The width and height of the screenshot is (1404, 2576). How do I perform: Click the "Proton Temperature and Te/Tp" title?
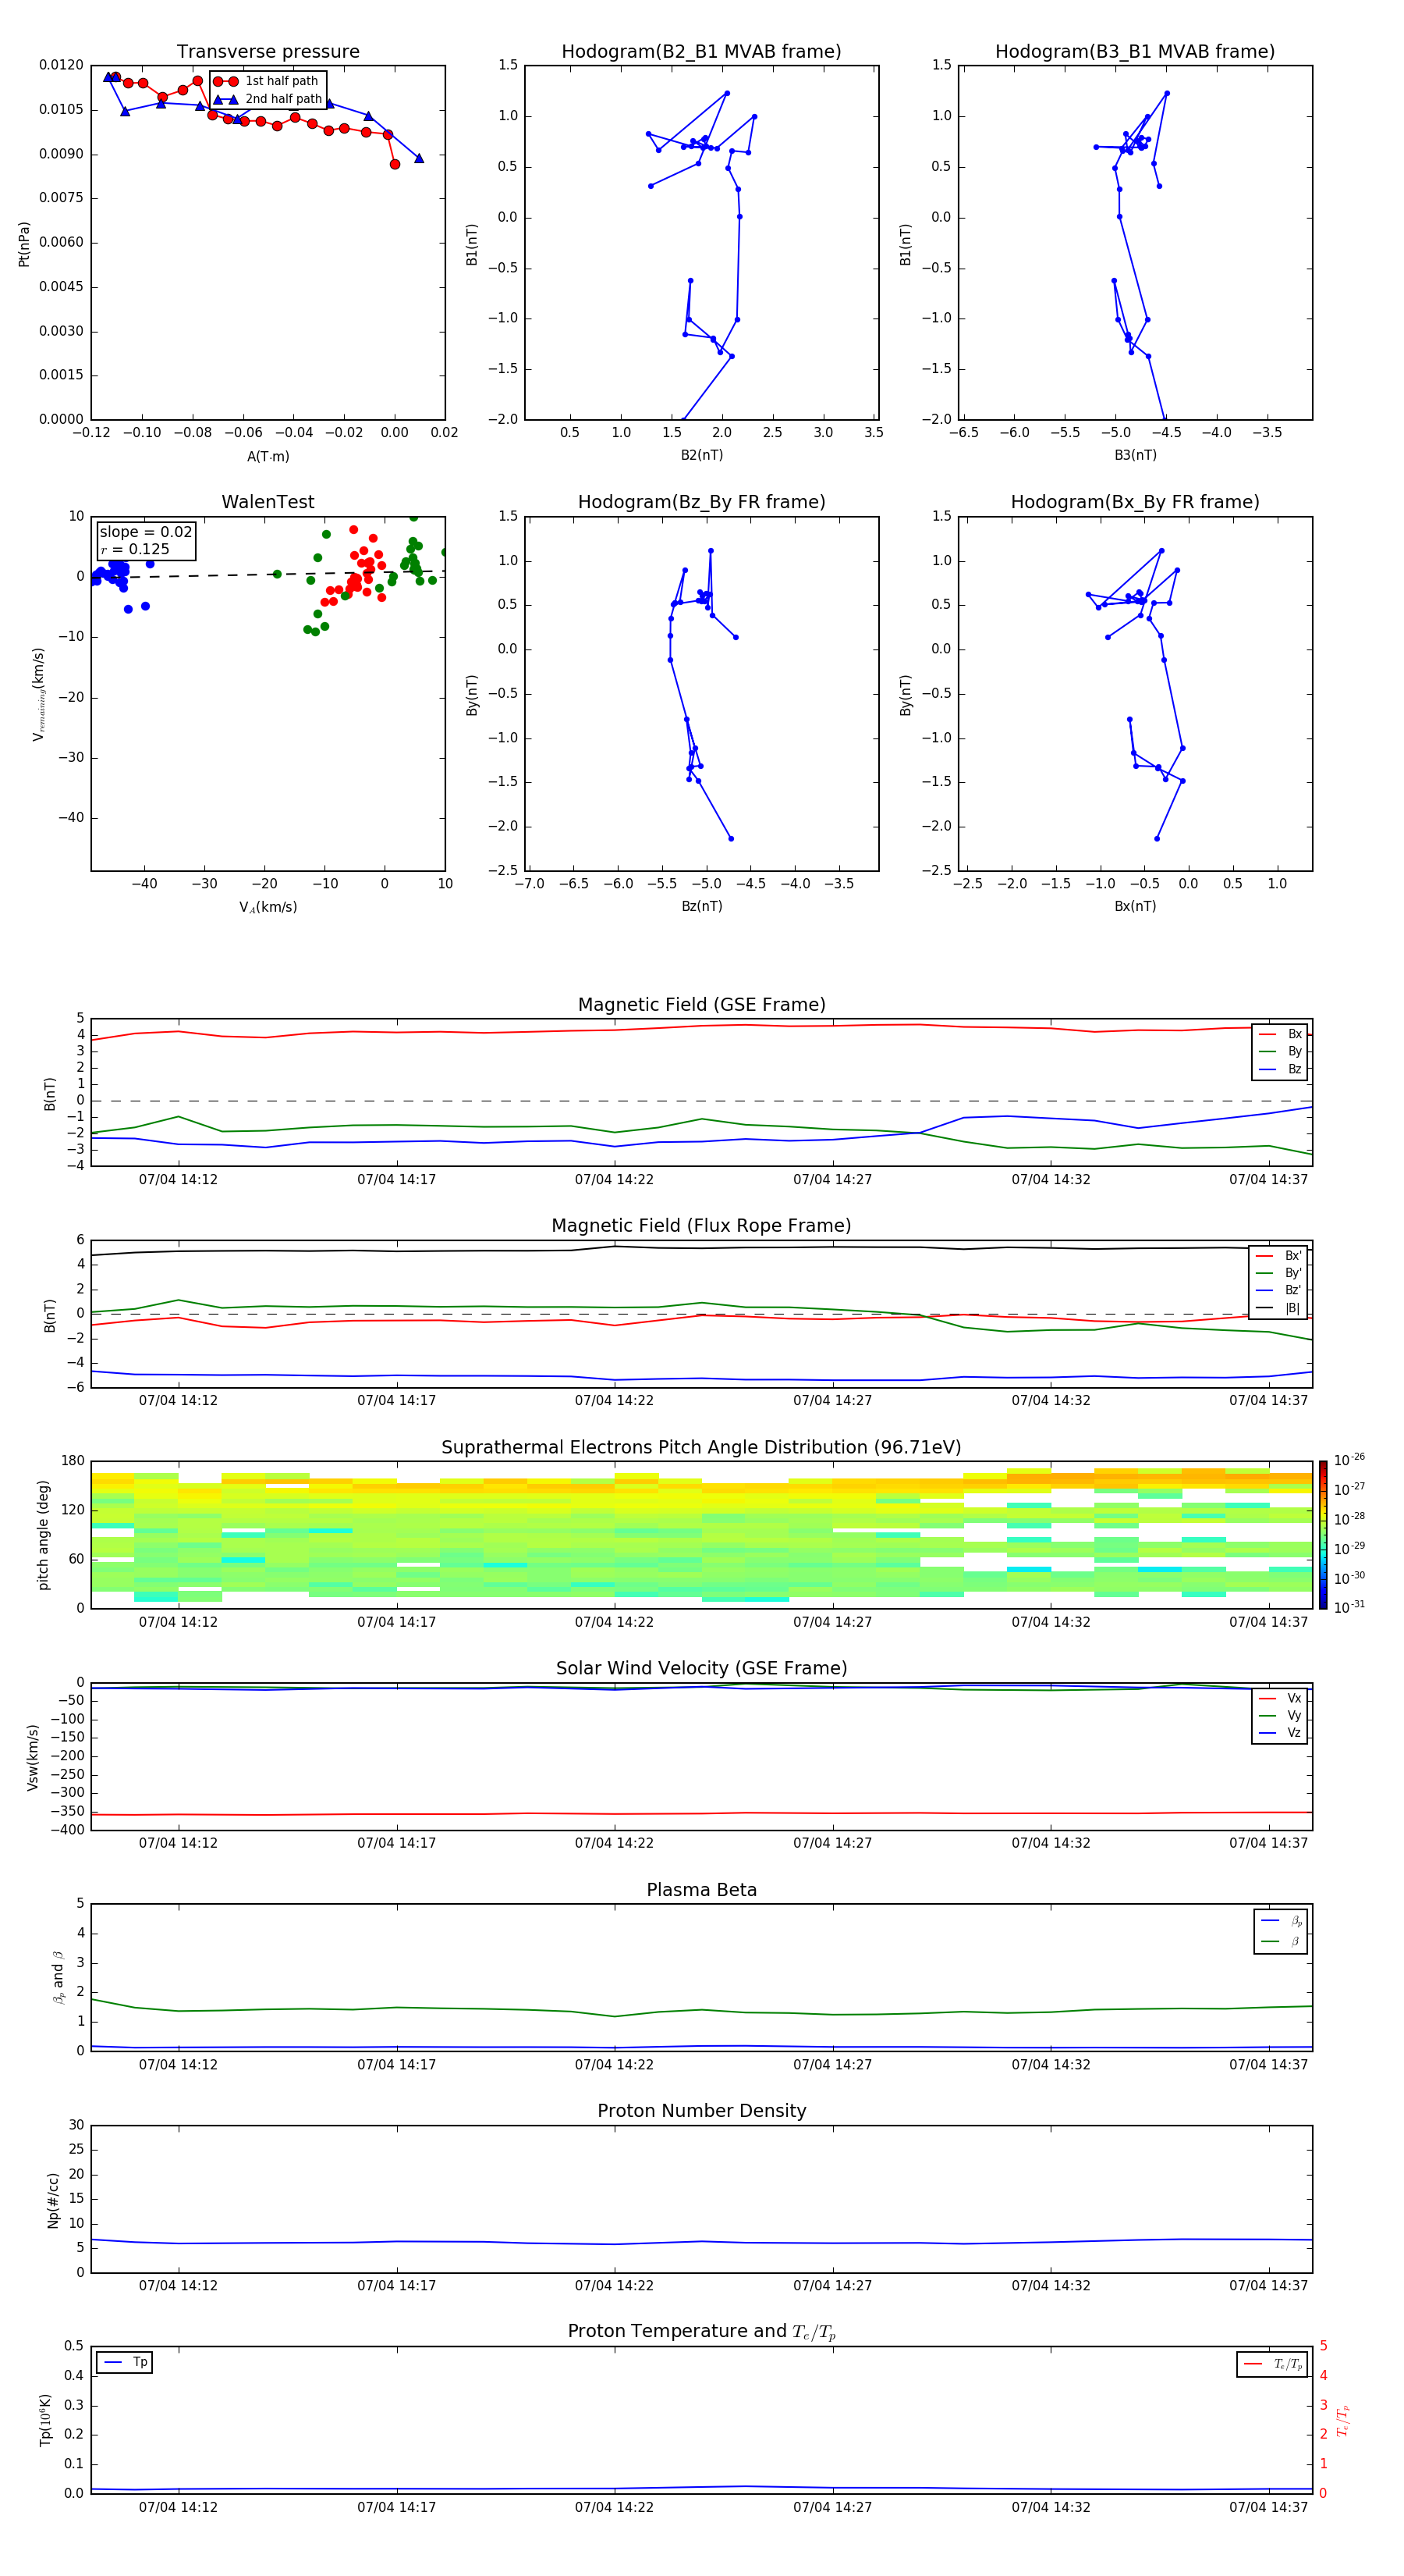[x=701, y=2332]
